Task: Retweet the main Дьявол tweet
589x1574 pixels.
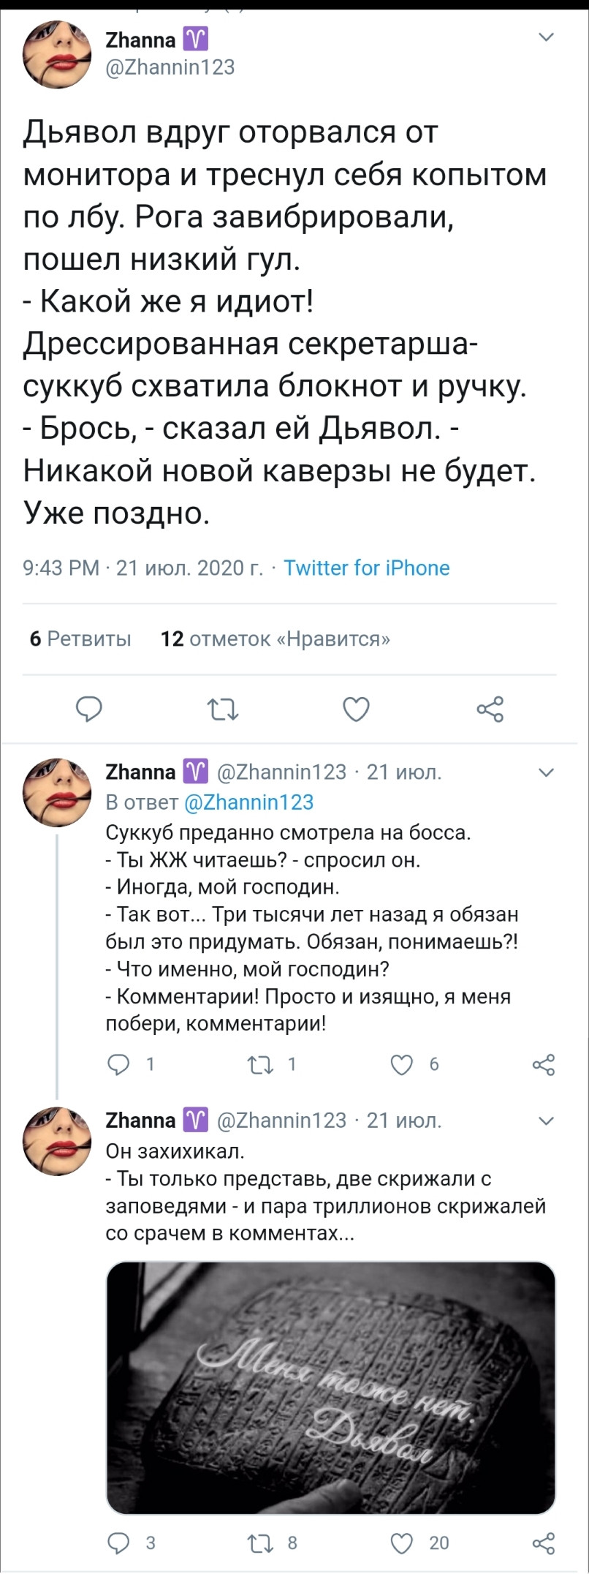Action: pos(222,709)
